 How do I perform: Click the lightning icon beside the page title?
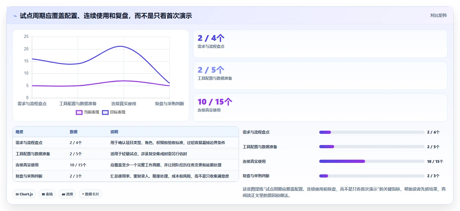tap(15, 16)
